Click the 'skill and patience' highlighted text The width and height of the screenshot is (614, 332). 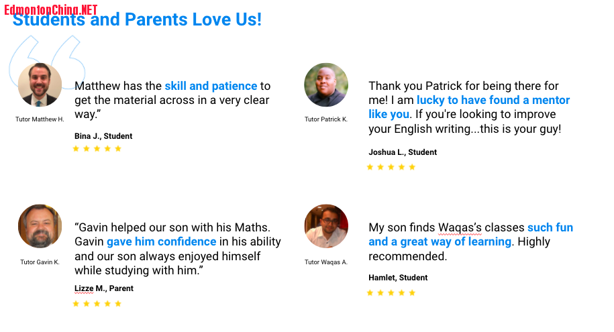(211, 86)
